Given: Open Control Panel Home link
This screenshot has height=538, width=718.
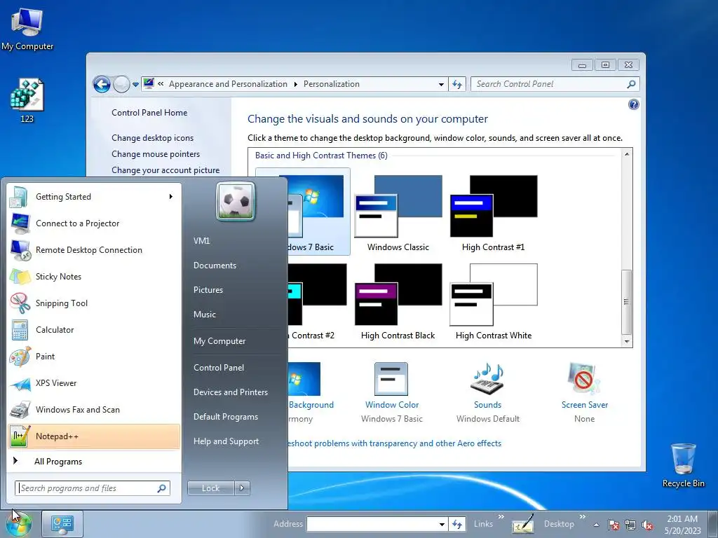Looking at the screenshot, I should click(x=149, y=113).
